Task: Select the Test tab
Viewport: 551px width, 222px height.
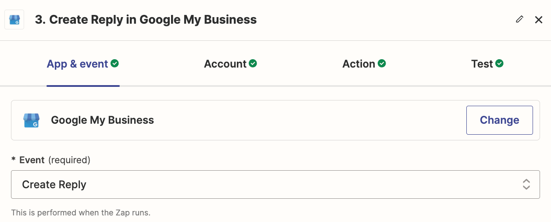Action: click(482, 64)
